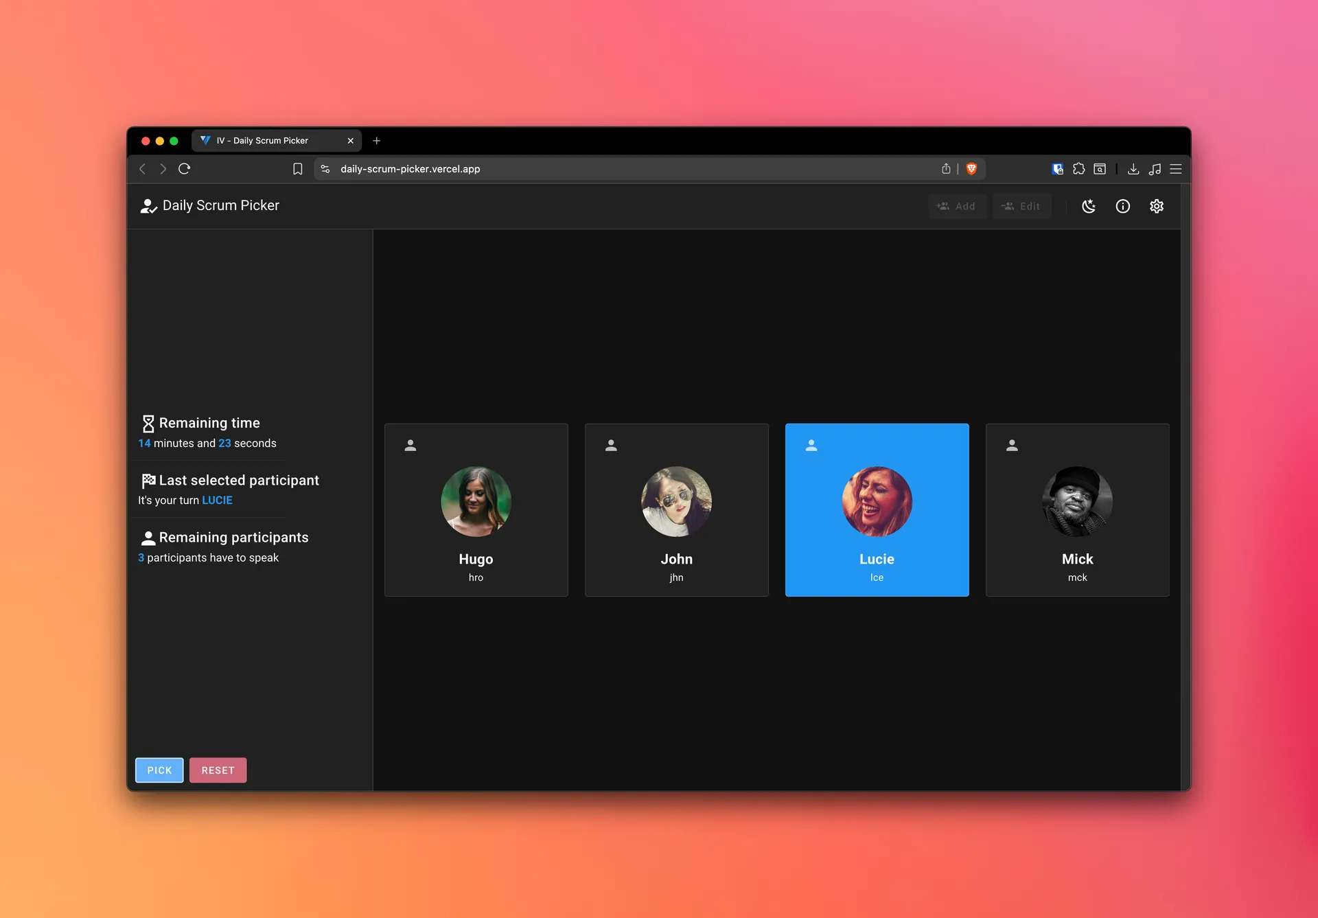The image size is (1318, 918).
Task: Click the 'lce' trigram text
Action: pyautogui.click(x=877, y=577)
